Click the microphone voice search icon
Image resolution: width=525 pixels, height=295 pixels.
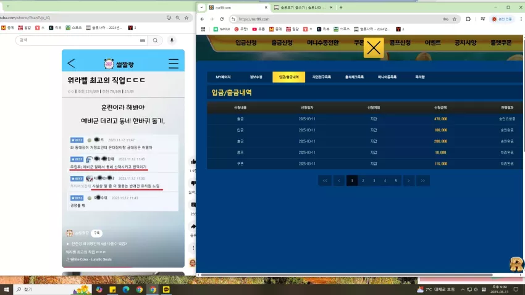172,40
